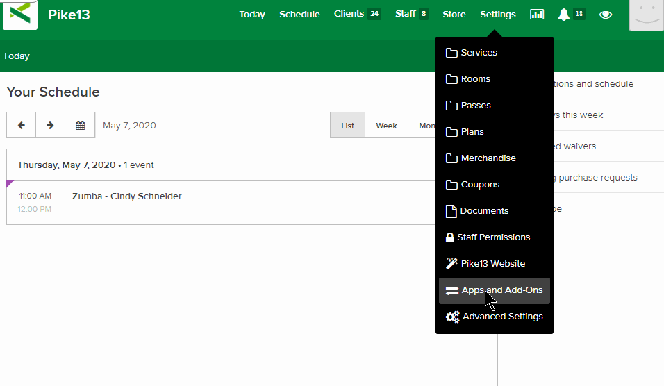Go to previous day with left arrow
664x386 pixels.
[21, 125]
